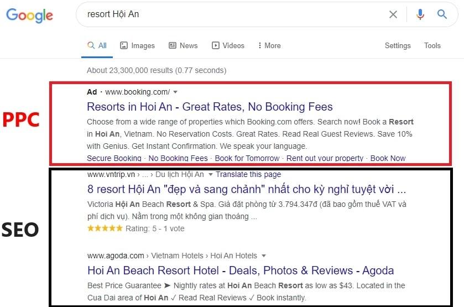Click the Book for Tomorrow sitelink
Image resolution: width=464 pixels, height=307 pixels.
247,158
